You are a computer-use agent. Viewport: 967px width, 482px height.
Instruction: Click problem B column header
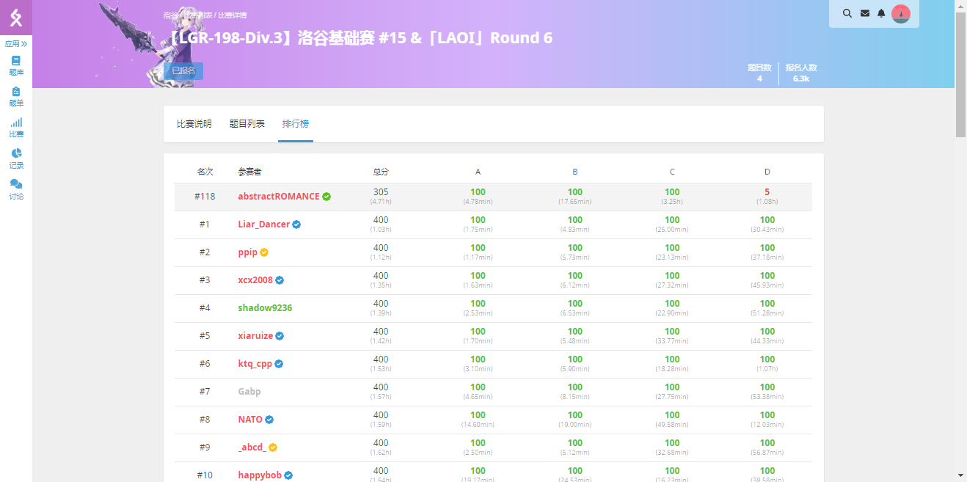point(575,172)
